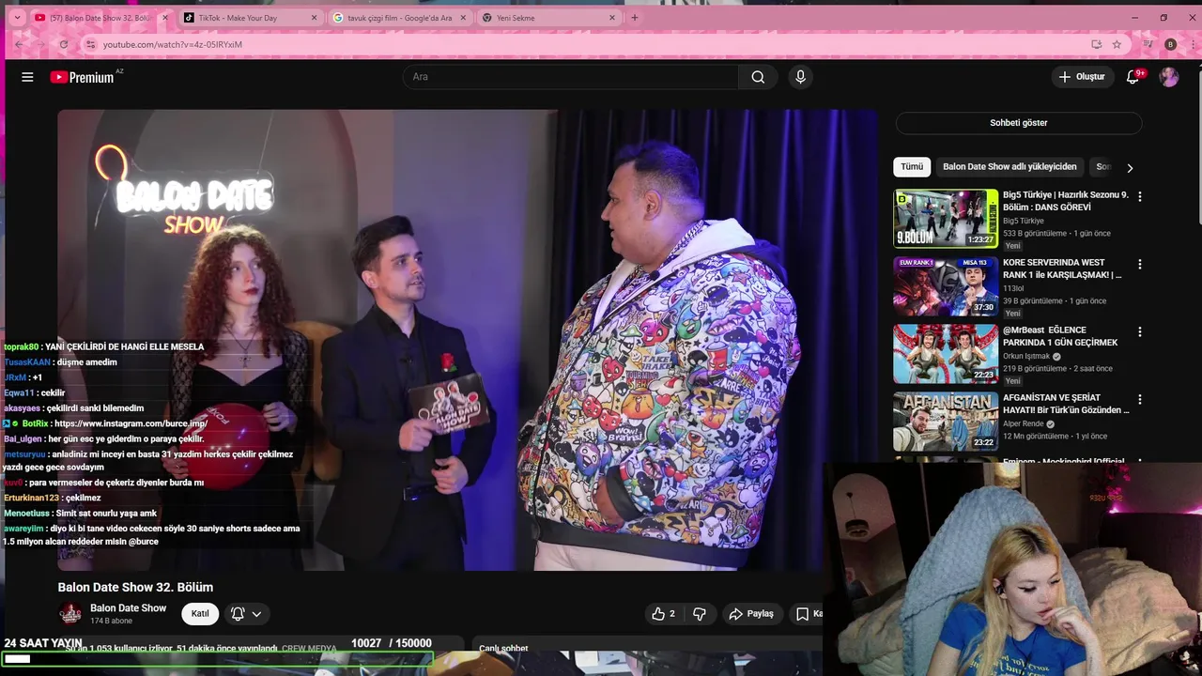Select the Balon Date Show browser tab

point(101,18)
